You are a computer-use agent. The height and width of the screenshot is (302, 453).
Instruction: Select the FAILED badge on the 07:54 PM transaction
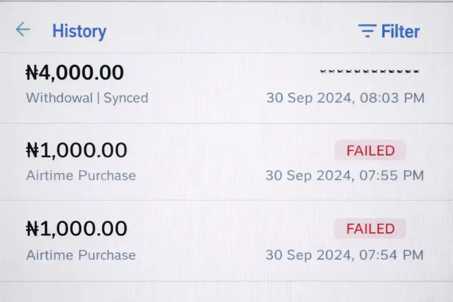(370, 228)
